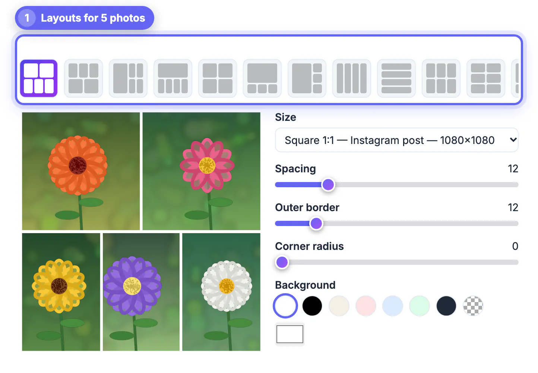This screenshot has width=538, height=373.
Task: Select the purple flower photo
Action: [141, 292]
